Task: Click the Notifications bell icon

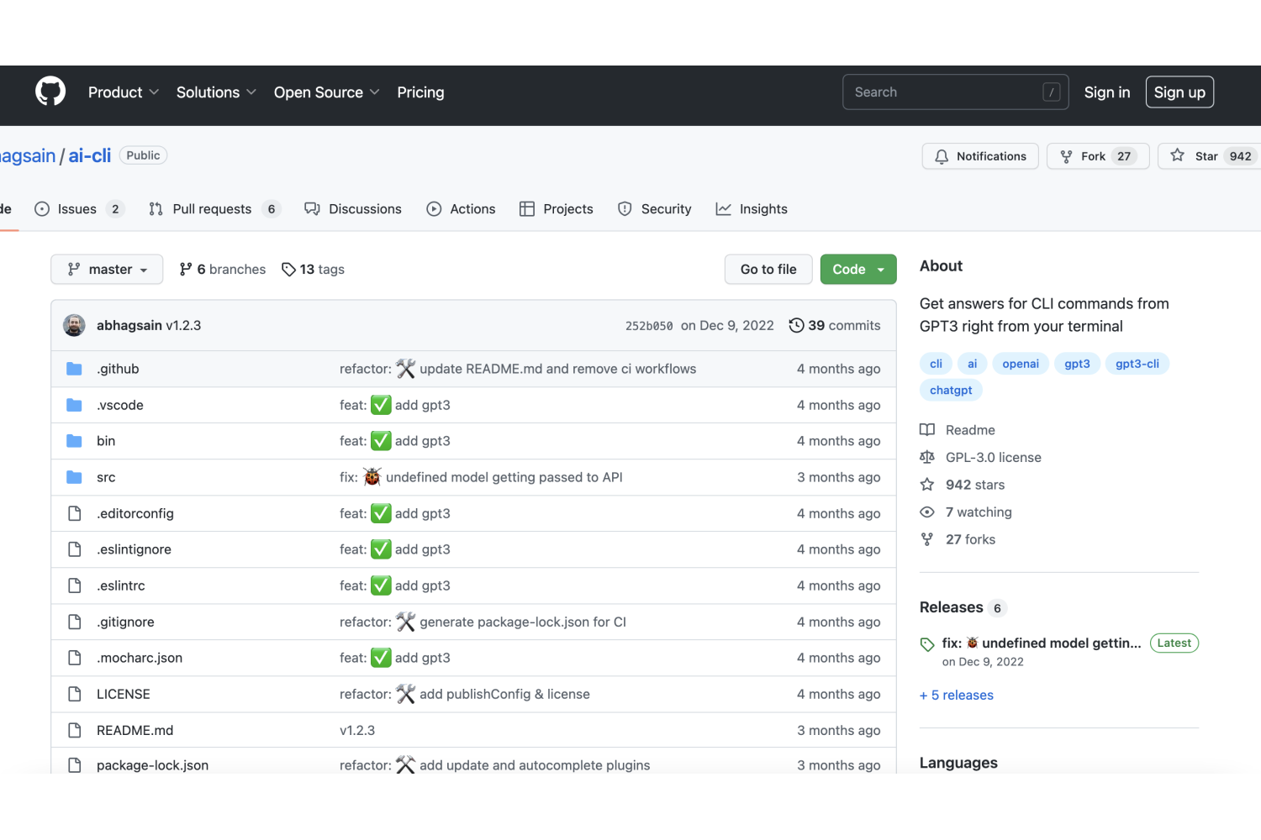Action: coord(942,156)
